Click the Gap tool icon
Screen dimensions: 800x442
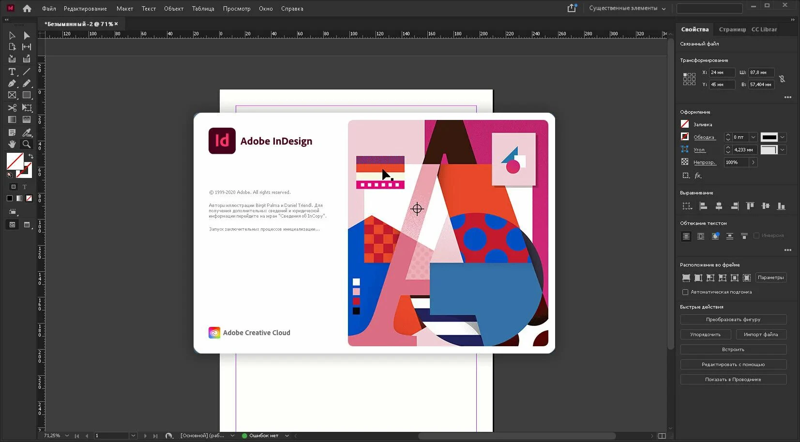[x=27, y=47]
